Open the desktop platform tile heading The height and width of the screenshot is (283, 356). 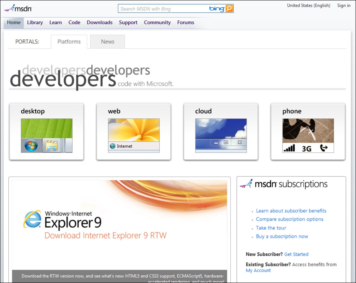[33, 111]
